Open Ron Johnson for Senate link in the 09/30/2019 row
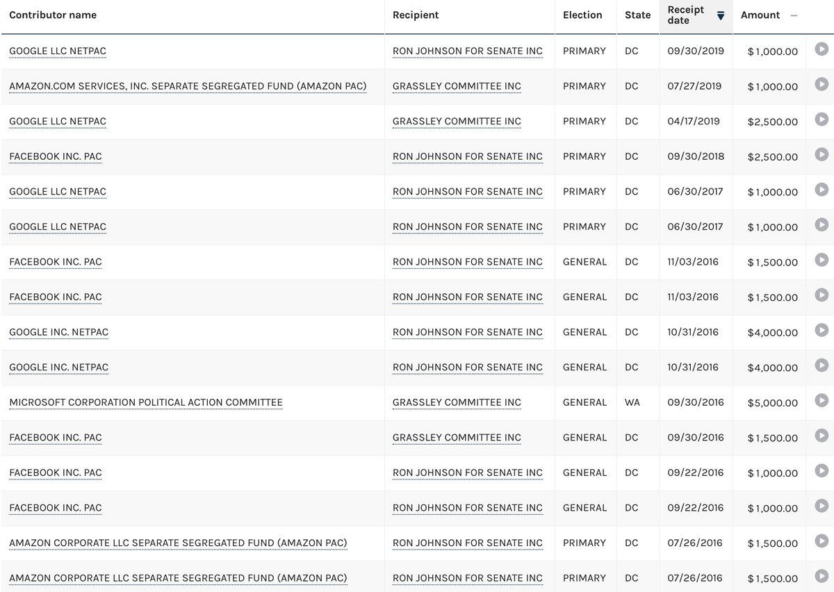 [x=468, y=51]
